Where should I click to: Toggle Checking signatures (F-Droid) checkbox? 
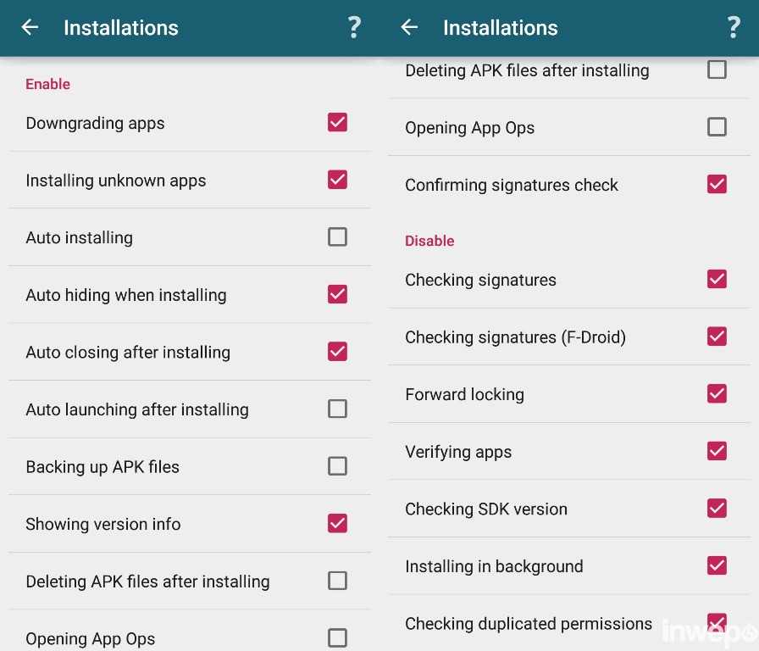(717, 337)
